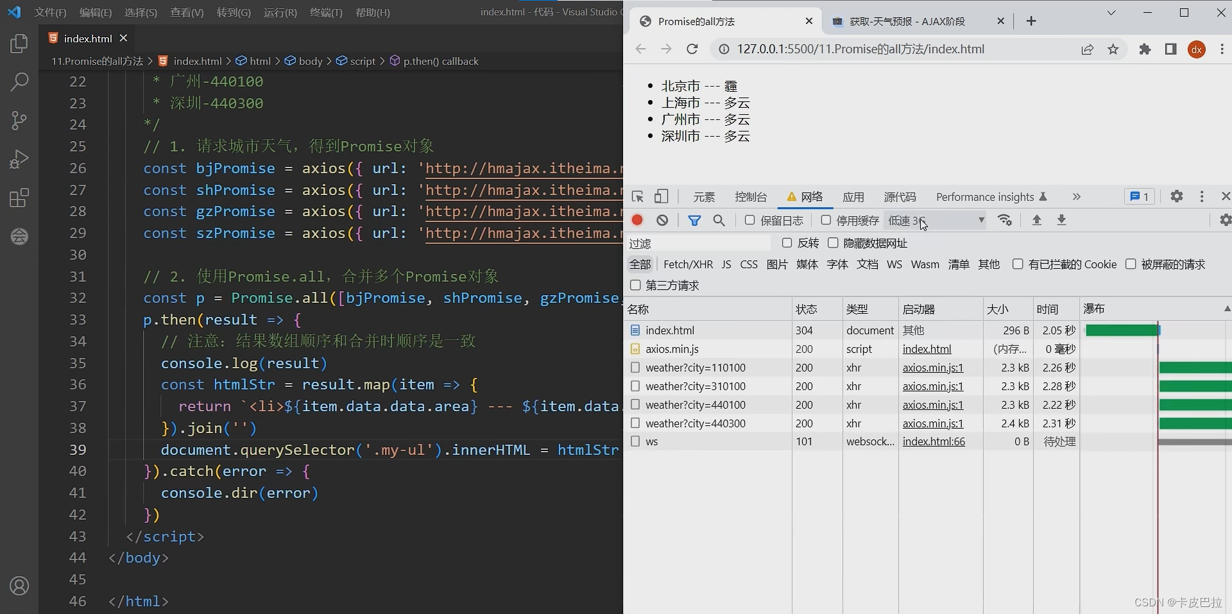Viewport: 1232px width, 614px height.
Task: Click the index.html:66 initiator link
Action: pyautogui.click(x=934, y=441)
